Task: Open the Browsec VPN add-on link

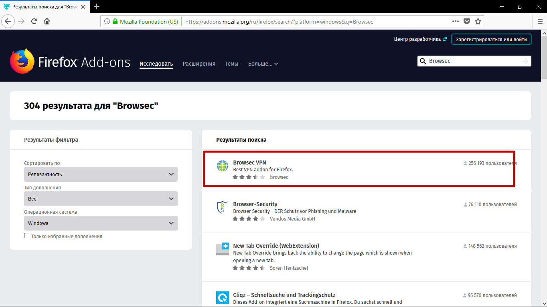Action: point(249,163)
